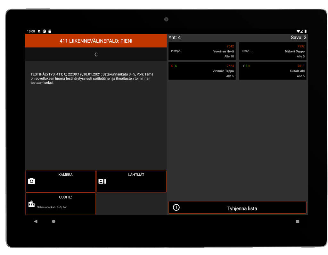Image resolution: width=328 pixels, height=255 pixels.
Task: Tap the exclamation mark icon beside Tyhjennä lista
Action: [x=176, y=208]
